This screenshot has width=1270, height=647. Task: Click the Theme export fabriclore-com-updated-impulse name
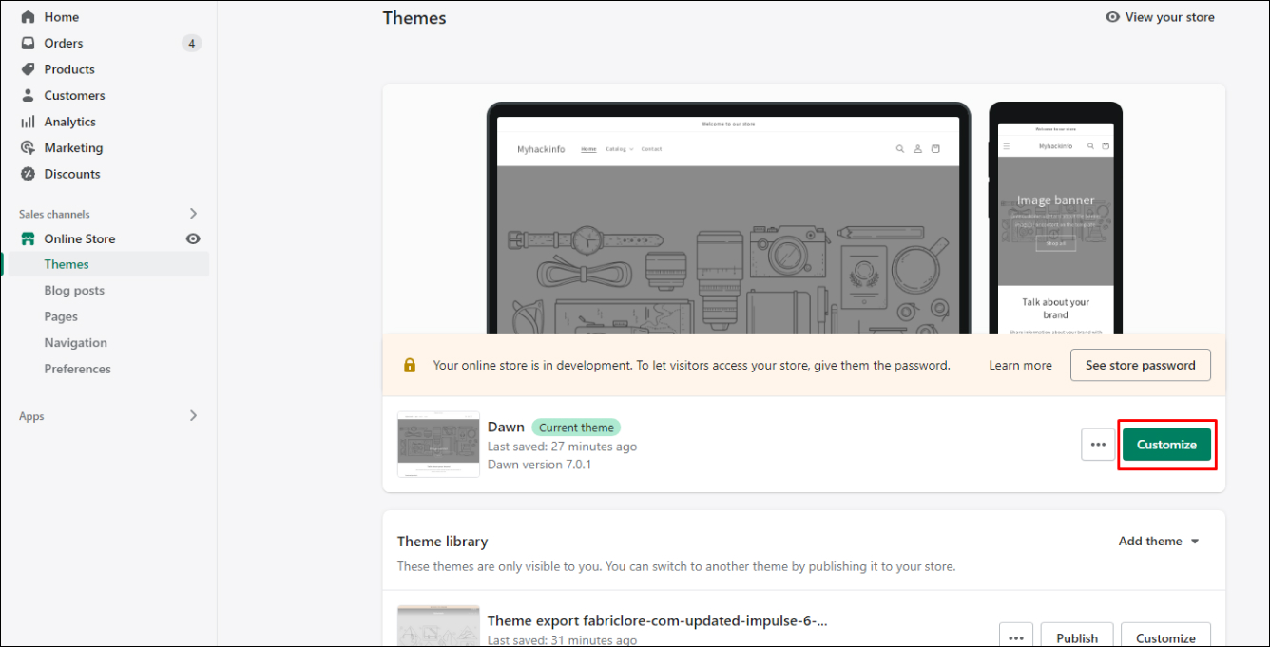pyautogui.click(x=657, y=620)
